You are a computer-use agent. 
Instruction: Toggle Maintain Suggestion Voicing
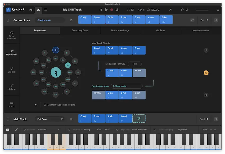click(x=44, y=105)
